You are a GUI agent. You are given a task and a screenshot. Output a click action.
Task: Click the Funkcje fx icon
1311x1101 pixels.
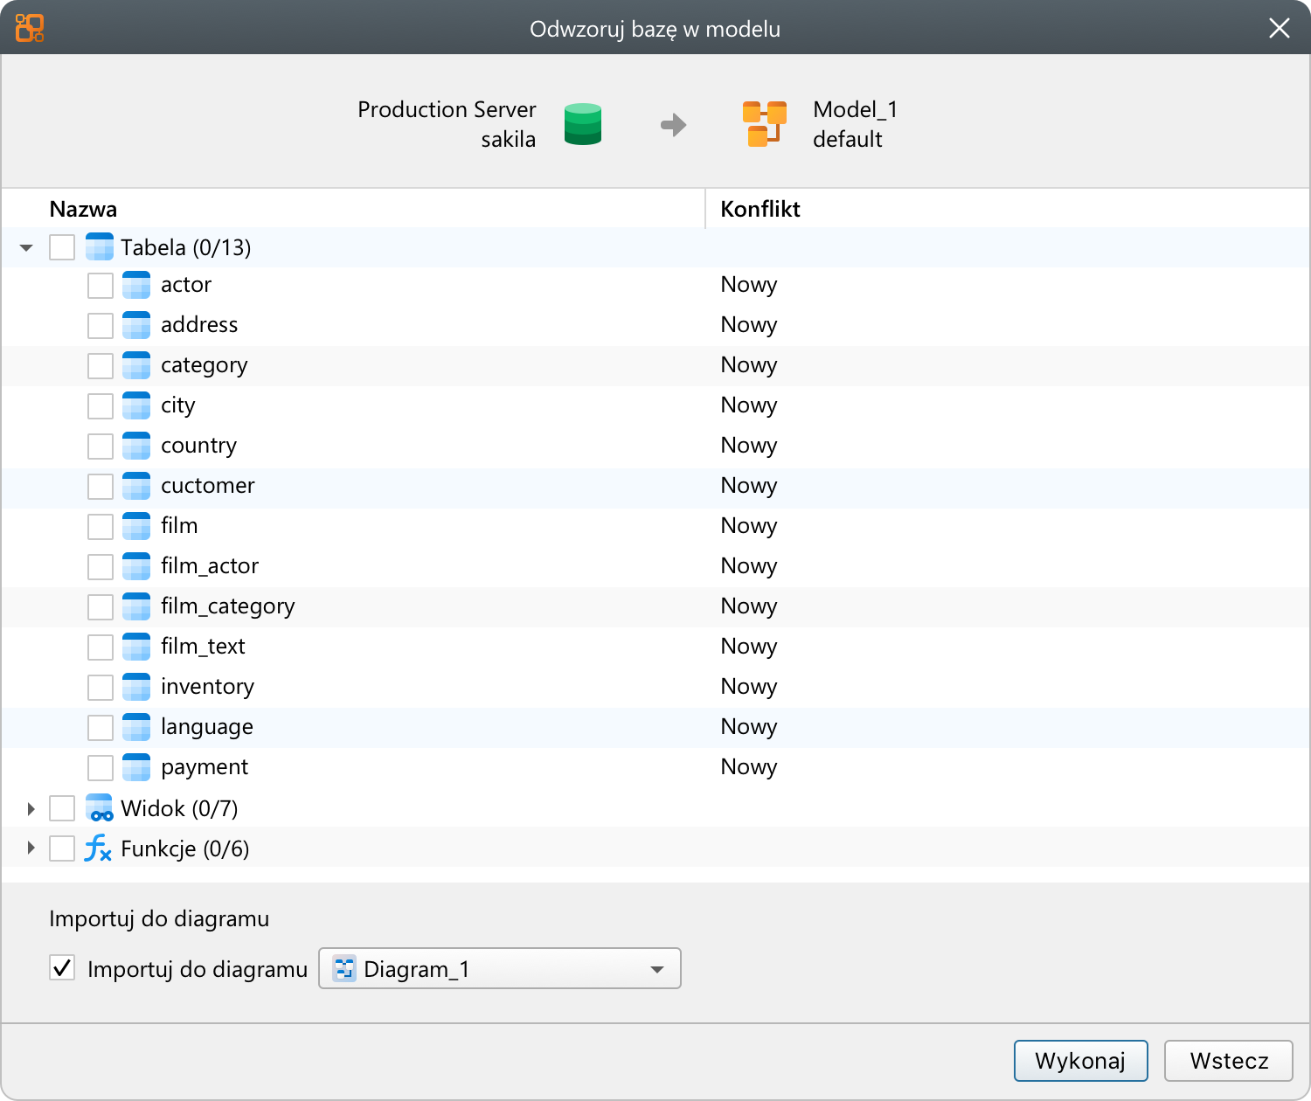pyautogui.click(x=98, y=848)
